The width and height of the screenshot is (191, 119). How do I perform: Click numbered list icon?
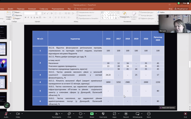coord(60,13)
